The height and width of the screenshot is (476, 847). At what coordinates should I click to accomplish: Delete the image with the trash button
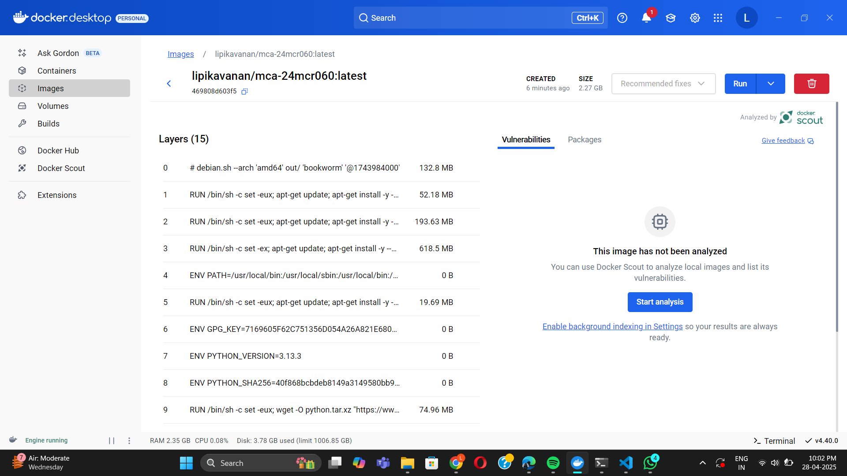click(811, 84)
